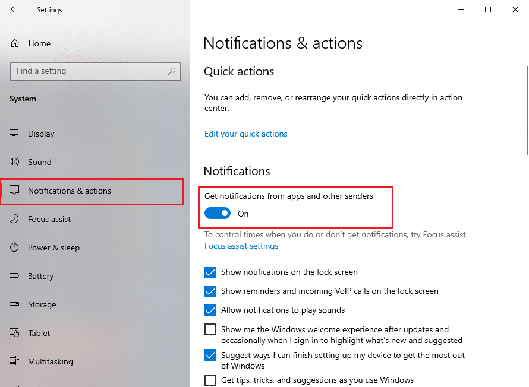The width and height of the screenshot is (529, 387).
Task: Click the Power & sleep icon
Action: (15, 248)
